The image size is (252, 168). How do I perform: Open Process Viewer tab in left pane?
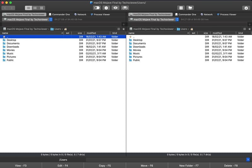pyautogui.click(x=100, y=14)
